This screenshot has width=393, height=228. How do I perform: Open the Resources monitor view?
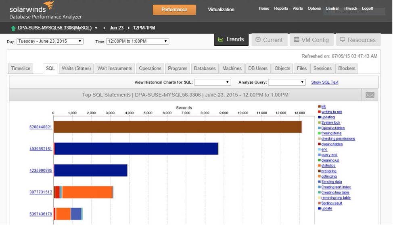(x=357, y=40)
